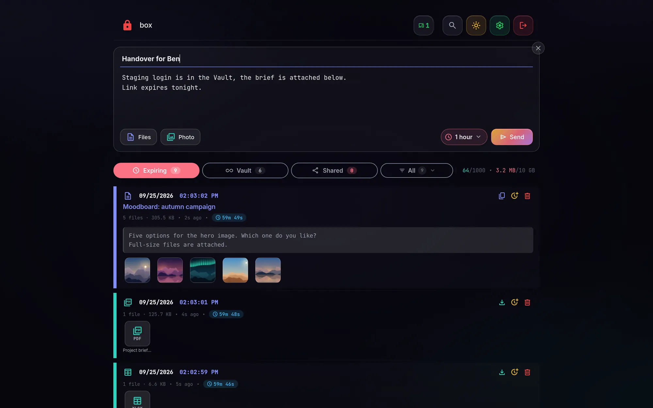Attach files with the Files button
Image resolution: width=653 pixels, height=408 pixels.
[138, 137]
